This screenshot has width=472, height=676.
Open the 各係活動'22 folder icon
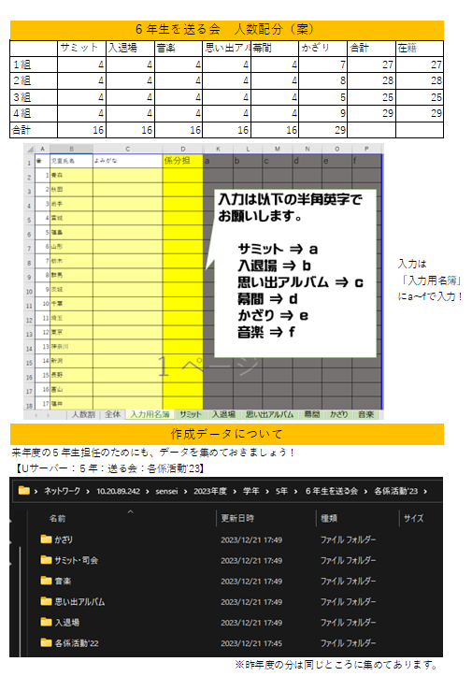[x=46, y=642]
